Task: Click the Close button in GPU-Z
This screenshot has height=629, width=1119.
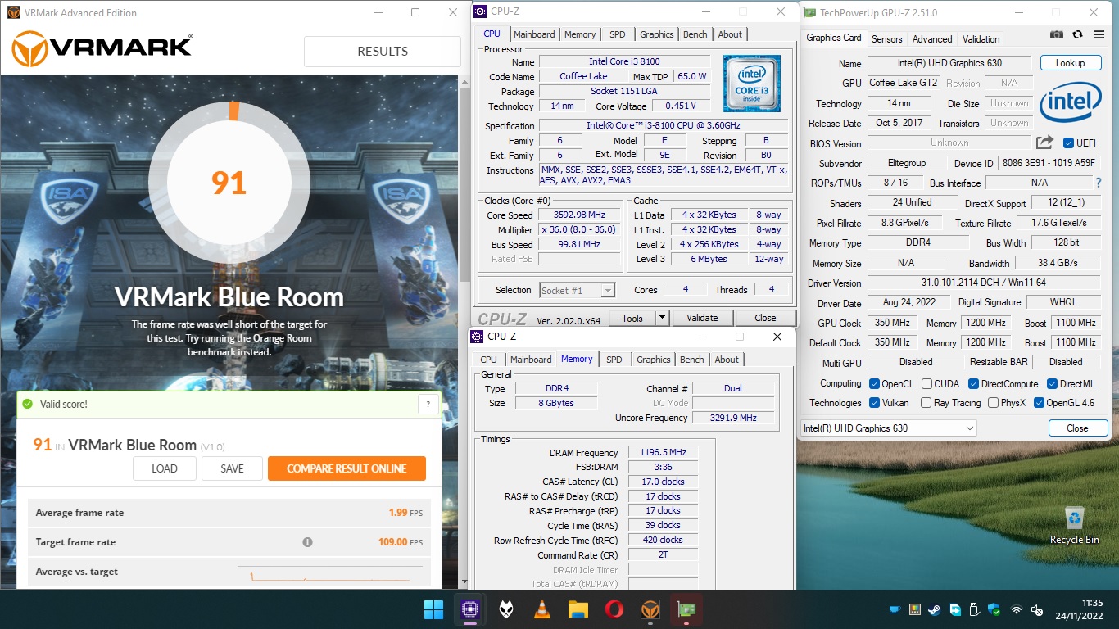Action: 1077,428
